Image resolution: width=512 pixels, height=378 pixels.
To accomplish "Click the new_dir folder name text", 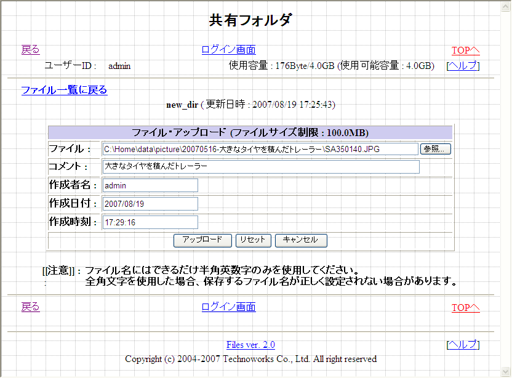I will pyautogui.click(x=182, y=105).
